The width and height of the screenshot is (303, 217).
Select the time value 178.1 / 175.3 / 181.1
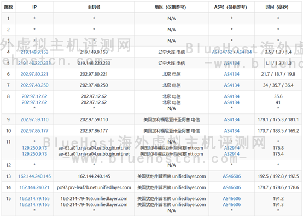[278, 119]
